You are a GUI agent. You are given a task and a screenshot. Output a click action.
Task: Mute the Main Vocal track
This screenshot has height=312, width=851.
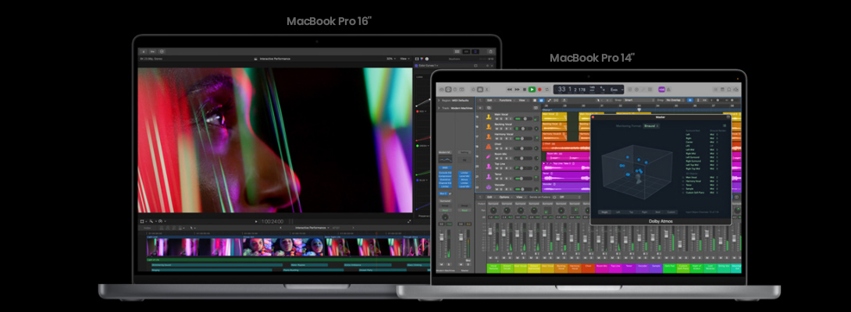coord(497,119)
